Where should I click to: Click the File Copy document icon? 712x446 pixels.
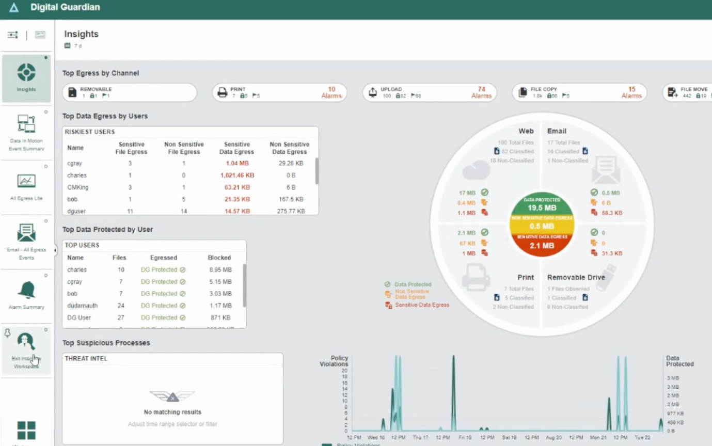[523, 92]
